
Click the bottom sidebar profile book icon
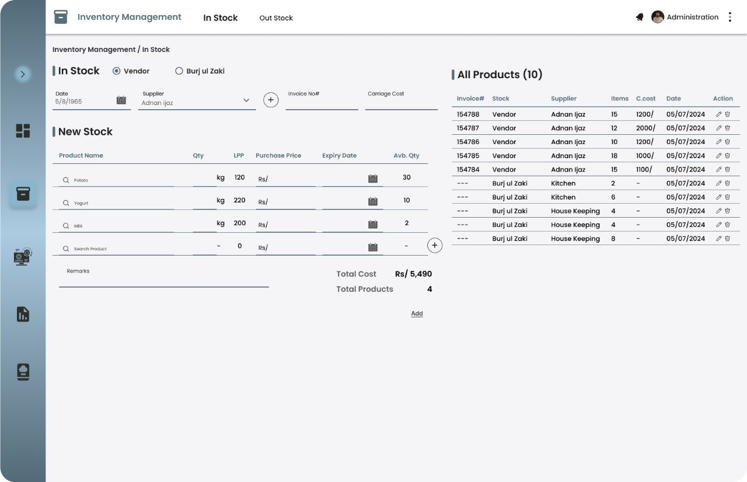(x=23, y=372)
